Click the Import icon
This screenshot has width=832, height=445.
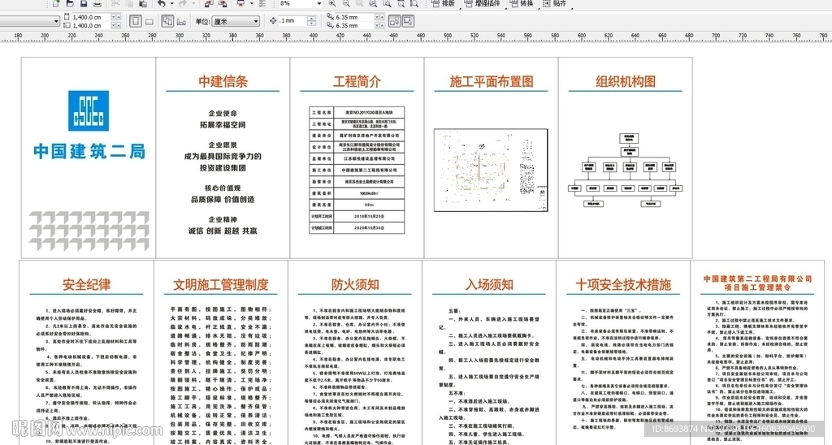click(209, 4)
